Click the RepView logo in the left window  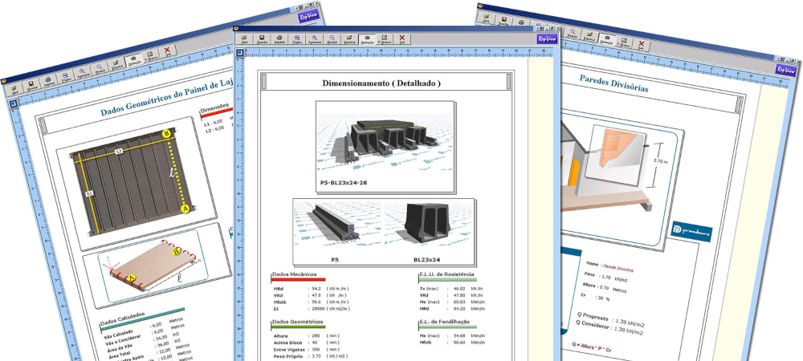309,15
